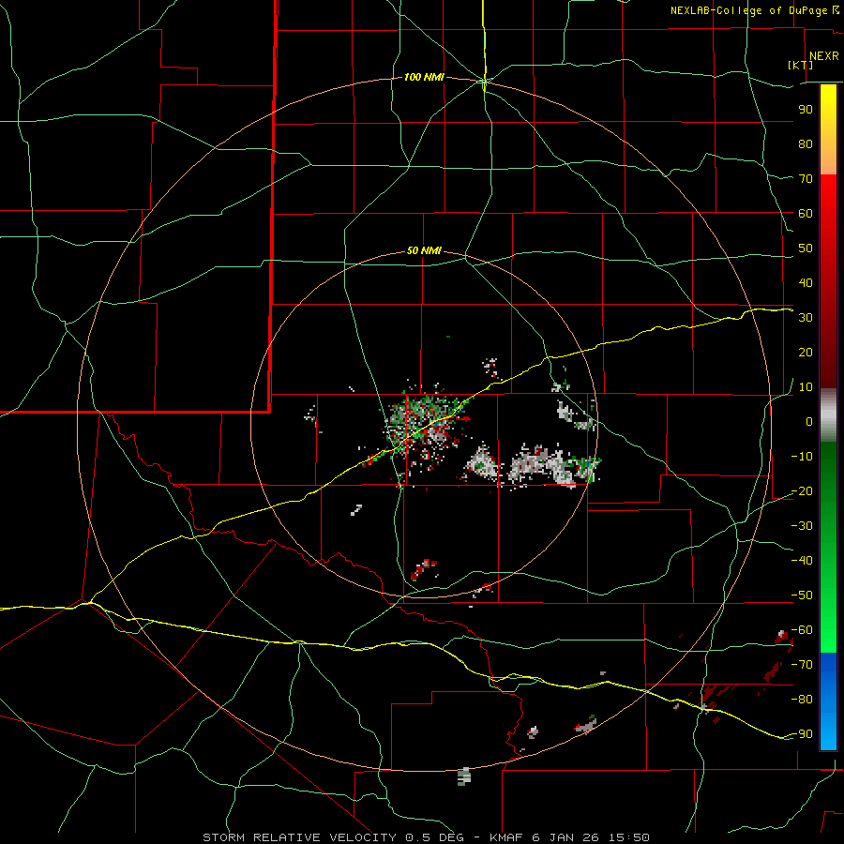The height and width of the screenshot is (844, 844).
Task: Click the positive 70 knots scale value
Action: (806, 179)
